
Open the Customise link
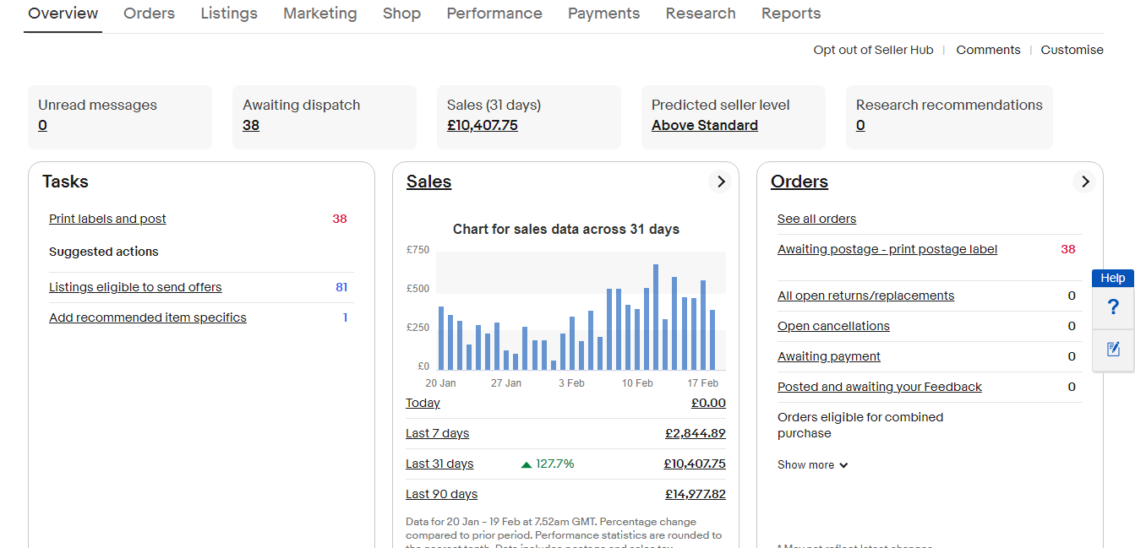tap(1072, 50)
